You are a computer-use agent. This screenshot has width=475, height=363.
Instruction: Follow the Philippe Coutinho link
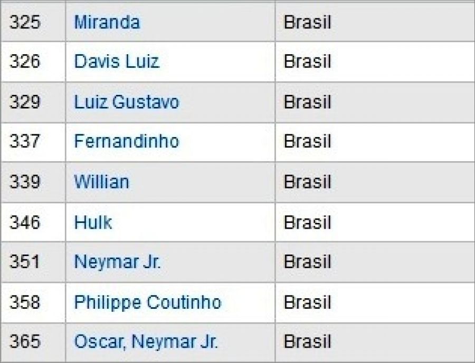148,302
